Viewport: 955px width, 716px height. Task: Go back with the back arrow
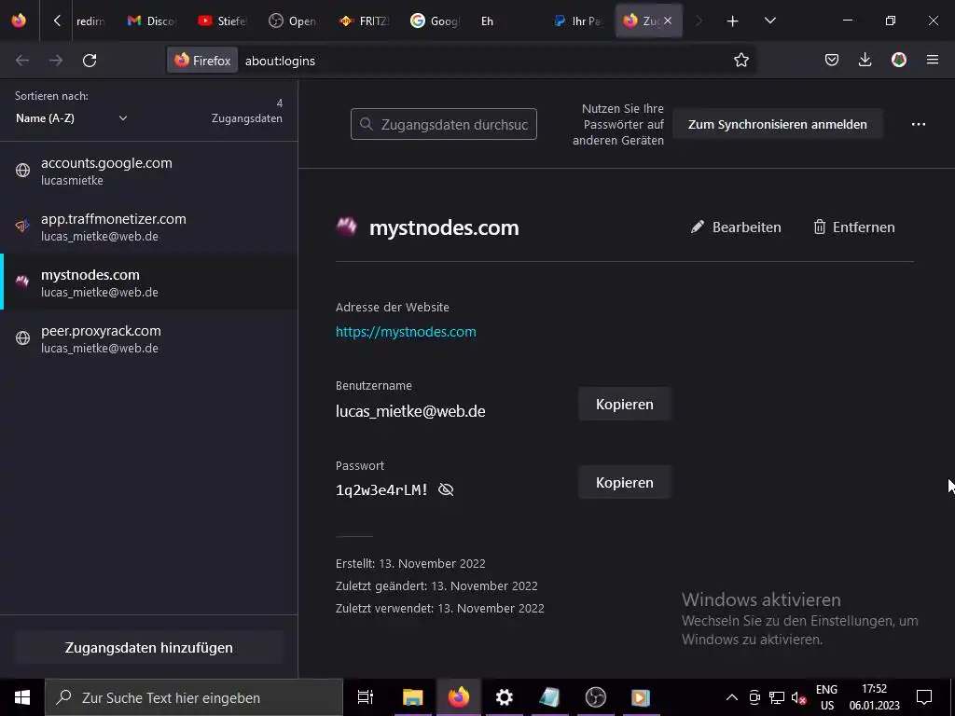coord(22,61)
